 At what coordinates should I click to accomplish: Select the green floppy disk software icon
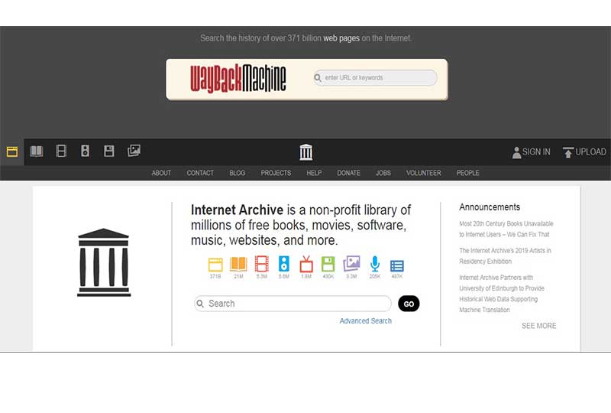[328, 265]
